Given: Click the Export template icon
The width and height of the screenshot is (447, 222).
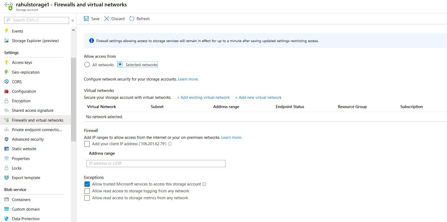Looking at the screenshot, I should pos(7,177).
